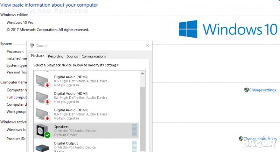This screenshot has height=152, width=280.
Task: Open the Communications tab
Action: (94, 56)
